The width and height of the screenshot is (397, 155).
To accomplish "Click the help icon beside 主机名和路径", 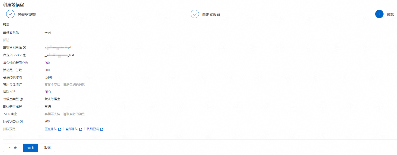I will tap(24, 47).
